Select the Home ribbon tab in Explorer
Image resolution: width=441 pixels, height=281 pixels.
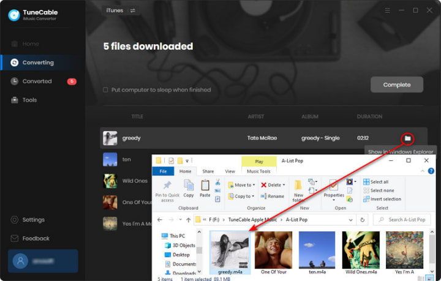click(x=185, y=171)
